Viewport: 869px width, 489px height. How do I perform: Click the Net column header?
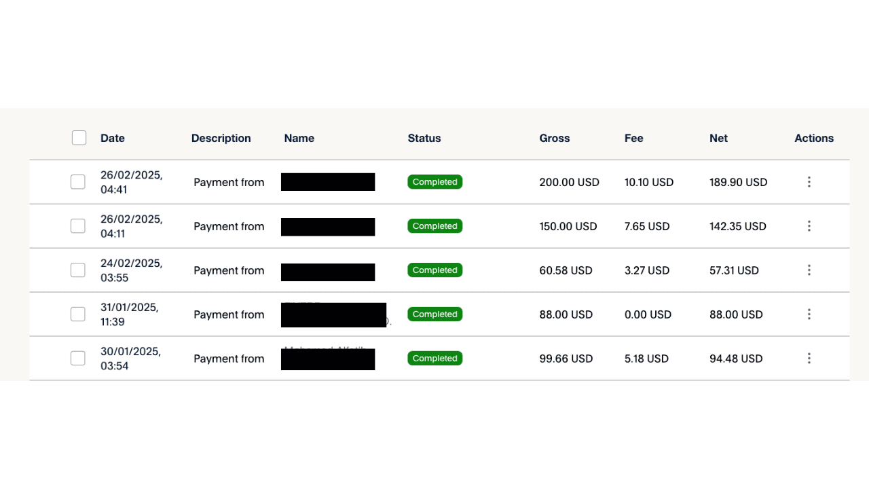point(718,138)
